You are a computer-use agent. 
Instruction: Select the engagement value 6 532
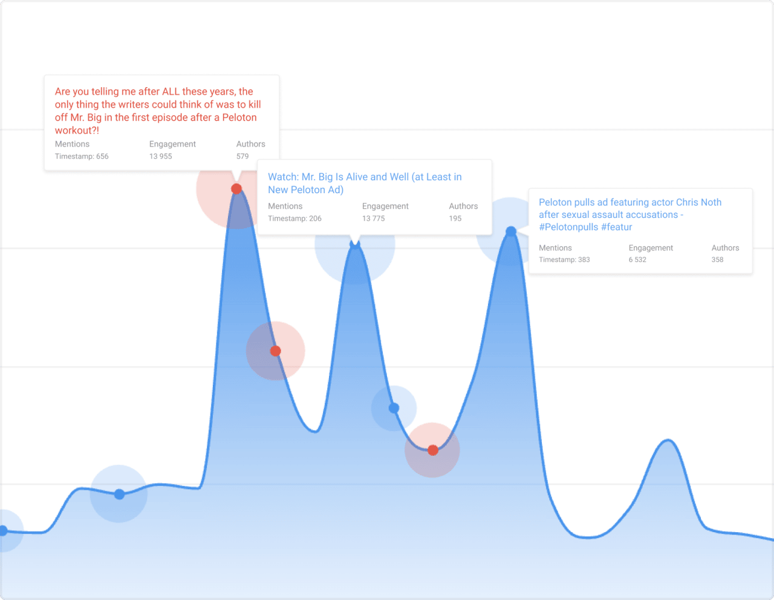[637, 260]
